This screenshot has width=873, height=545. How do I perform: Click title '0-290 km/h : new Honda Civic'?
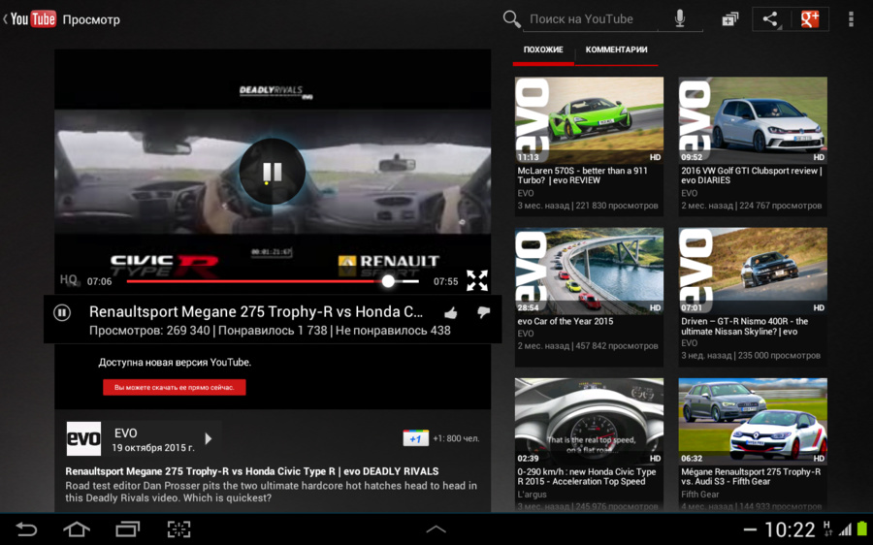586,476
